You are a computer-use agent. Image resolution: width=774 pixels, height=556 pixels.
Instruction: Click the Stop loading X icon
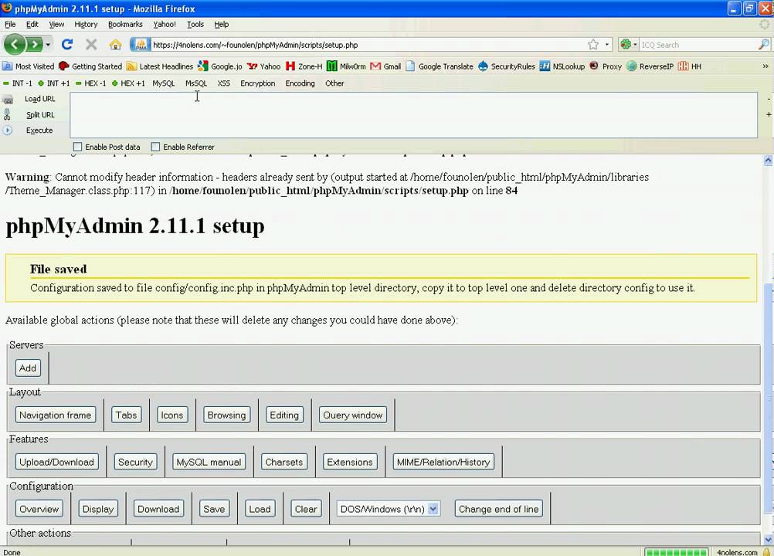point(91,44)
